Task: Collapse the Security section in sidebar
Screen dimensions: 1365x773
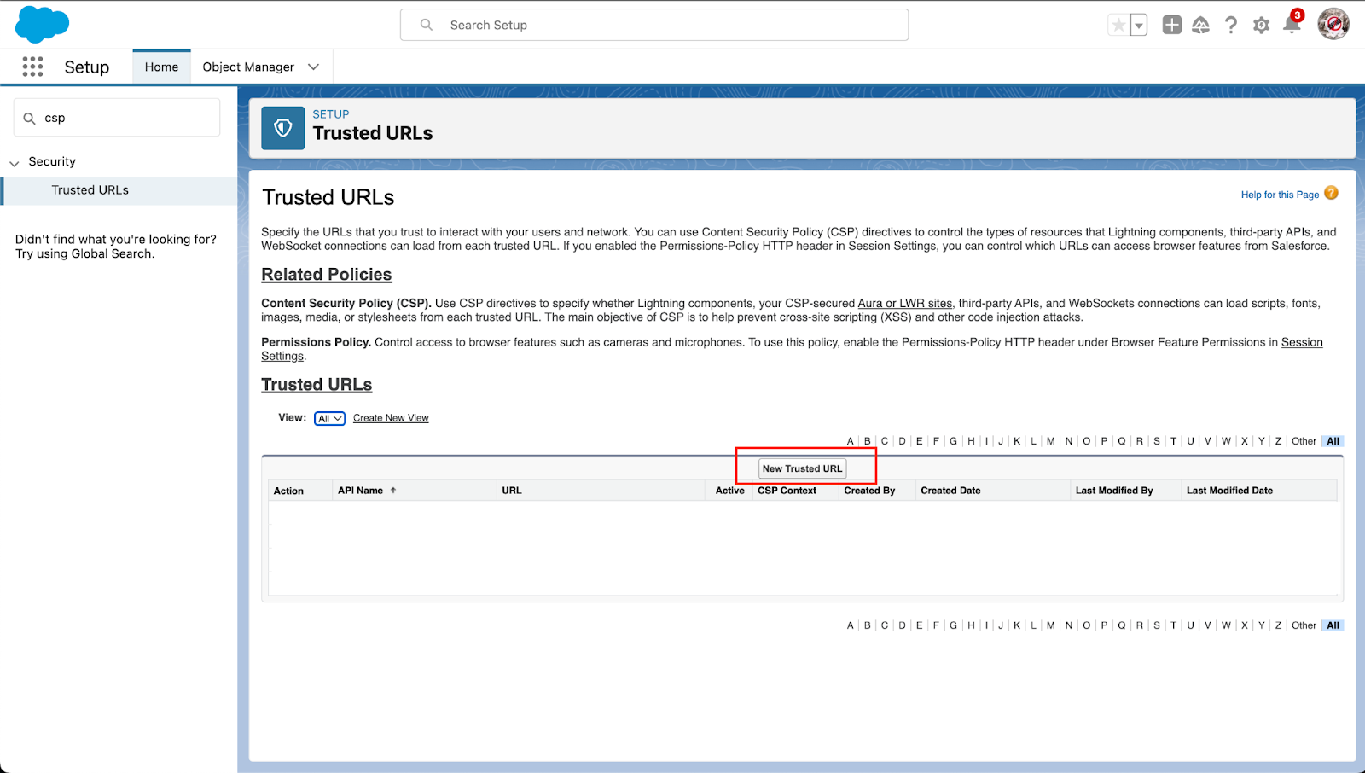Action: coord(14,161)
